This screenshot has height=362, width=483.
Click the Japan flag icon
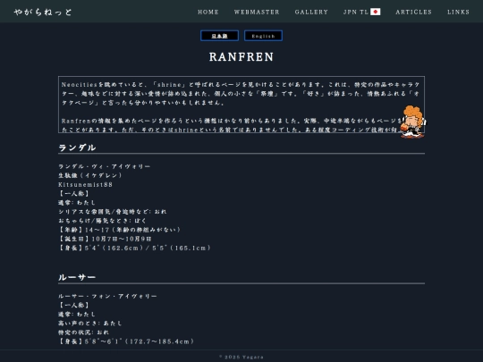[x=375, y=12]
